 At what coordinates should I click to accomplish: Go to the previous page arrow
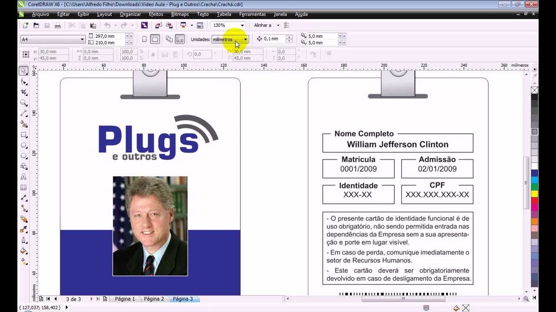pyautogui.click(x=56, y=299)
